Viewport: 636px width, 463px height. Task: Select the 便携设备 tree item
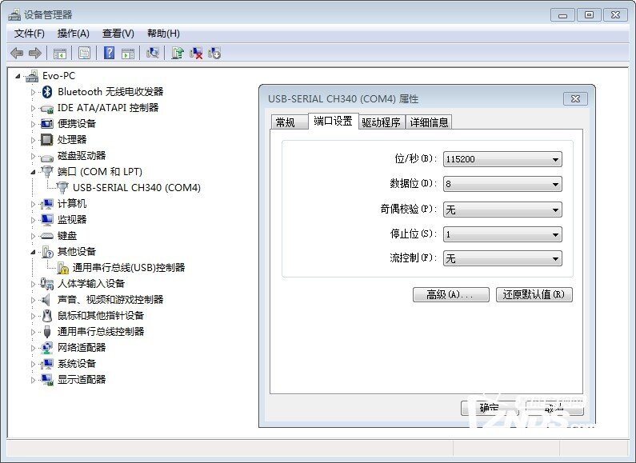77,124
